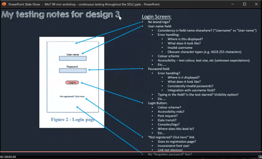The width and height of the screenshot is (262, 159).
Task: Click 'Where is this displayed?' bullet
Action: [x=185, y=39]
